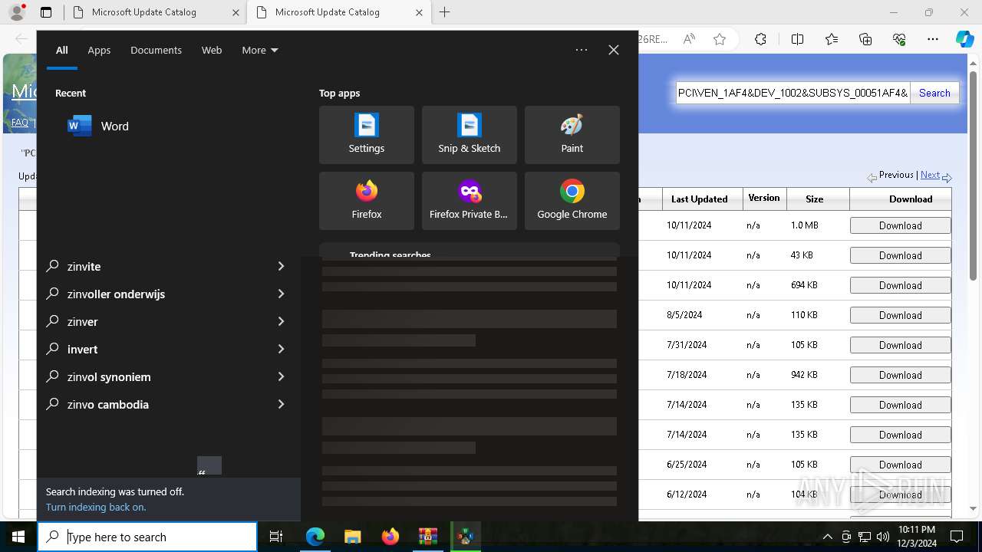
Task: Close the search panel with X
Action: pos(614,50)
